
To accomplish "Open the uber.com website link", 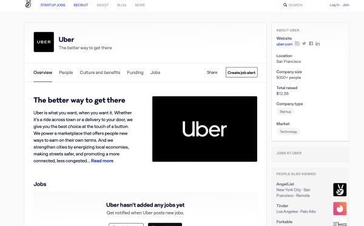I will (285, 44).
